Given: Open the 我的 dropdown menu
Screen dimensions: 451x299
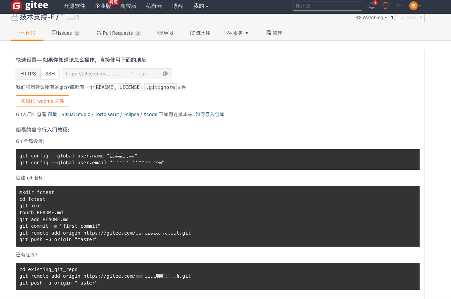Looking at the screenshot, I should click(x=200, y=6).
